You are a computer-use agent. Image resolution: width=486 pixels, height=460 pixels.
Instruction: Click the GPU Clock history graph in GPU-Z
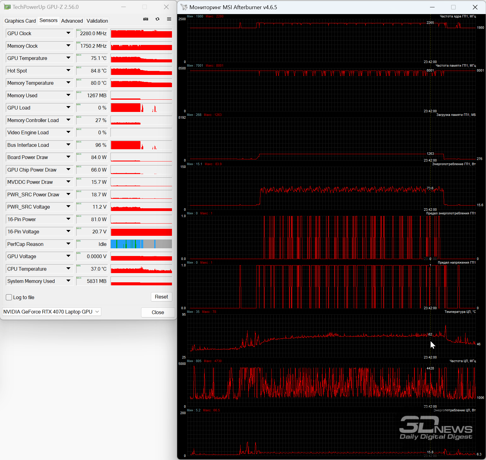[141, 33]
